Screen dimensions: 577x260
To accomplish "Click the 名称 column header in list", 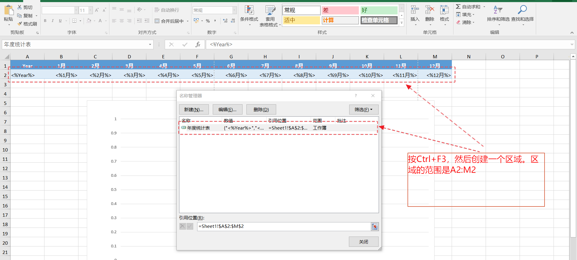I will click(x=186, y=121).
